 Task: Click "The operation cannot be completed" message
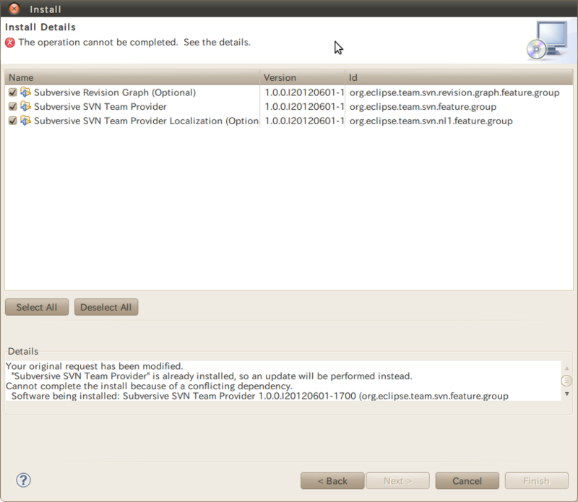tap(134, 43)
